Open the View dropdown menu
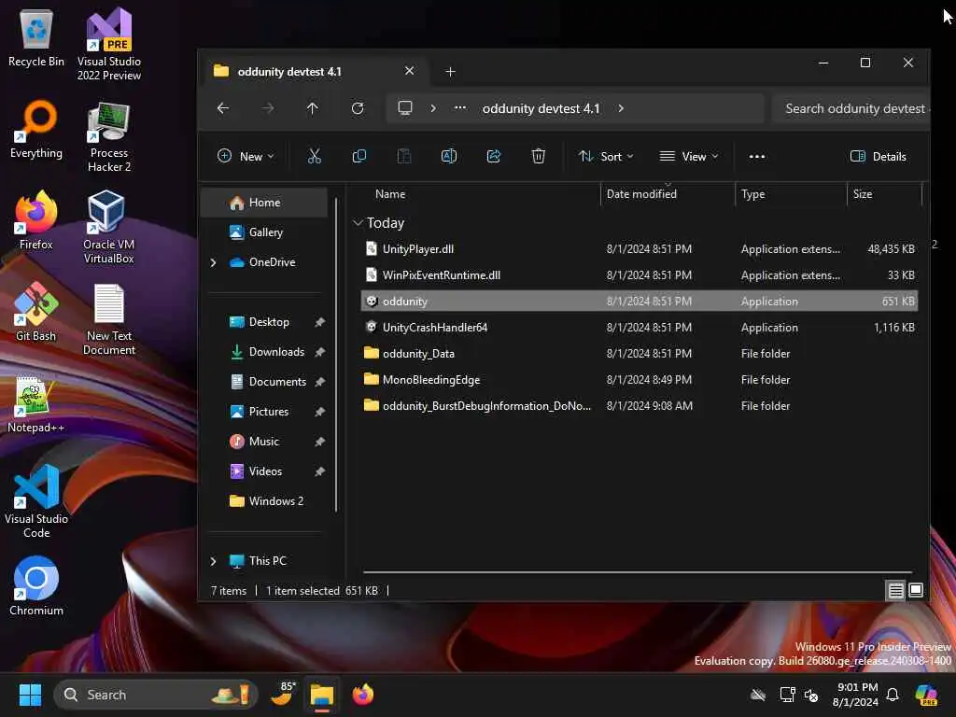Screen dimensions: 956x717 click(689, 157)
